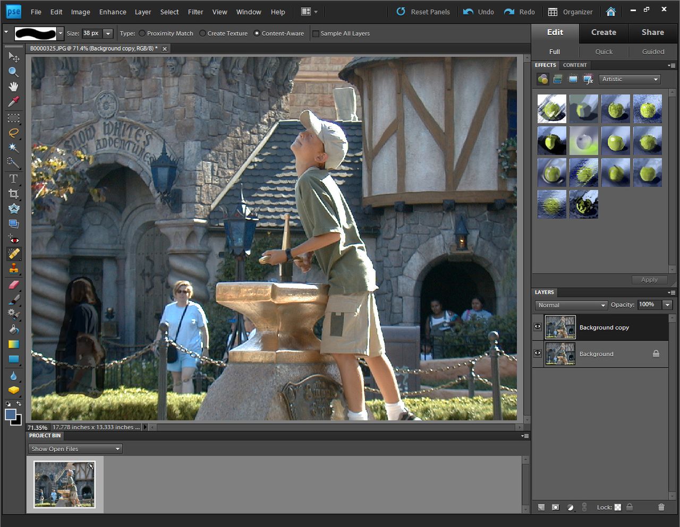
Task: Open the Organizer
Action: pyautogui.click(x=571, y=12)
